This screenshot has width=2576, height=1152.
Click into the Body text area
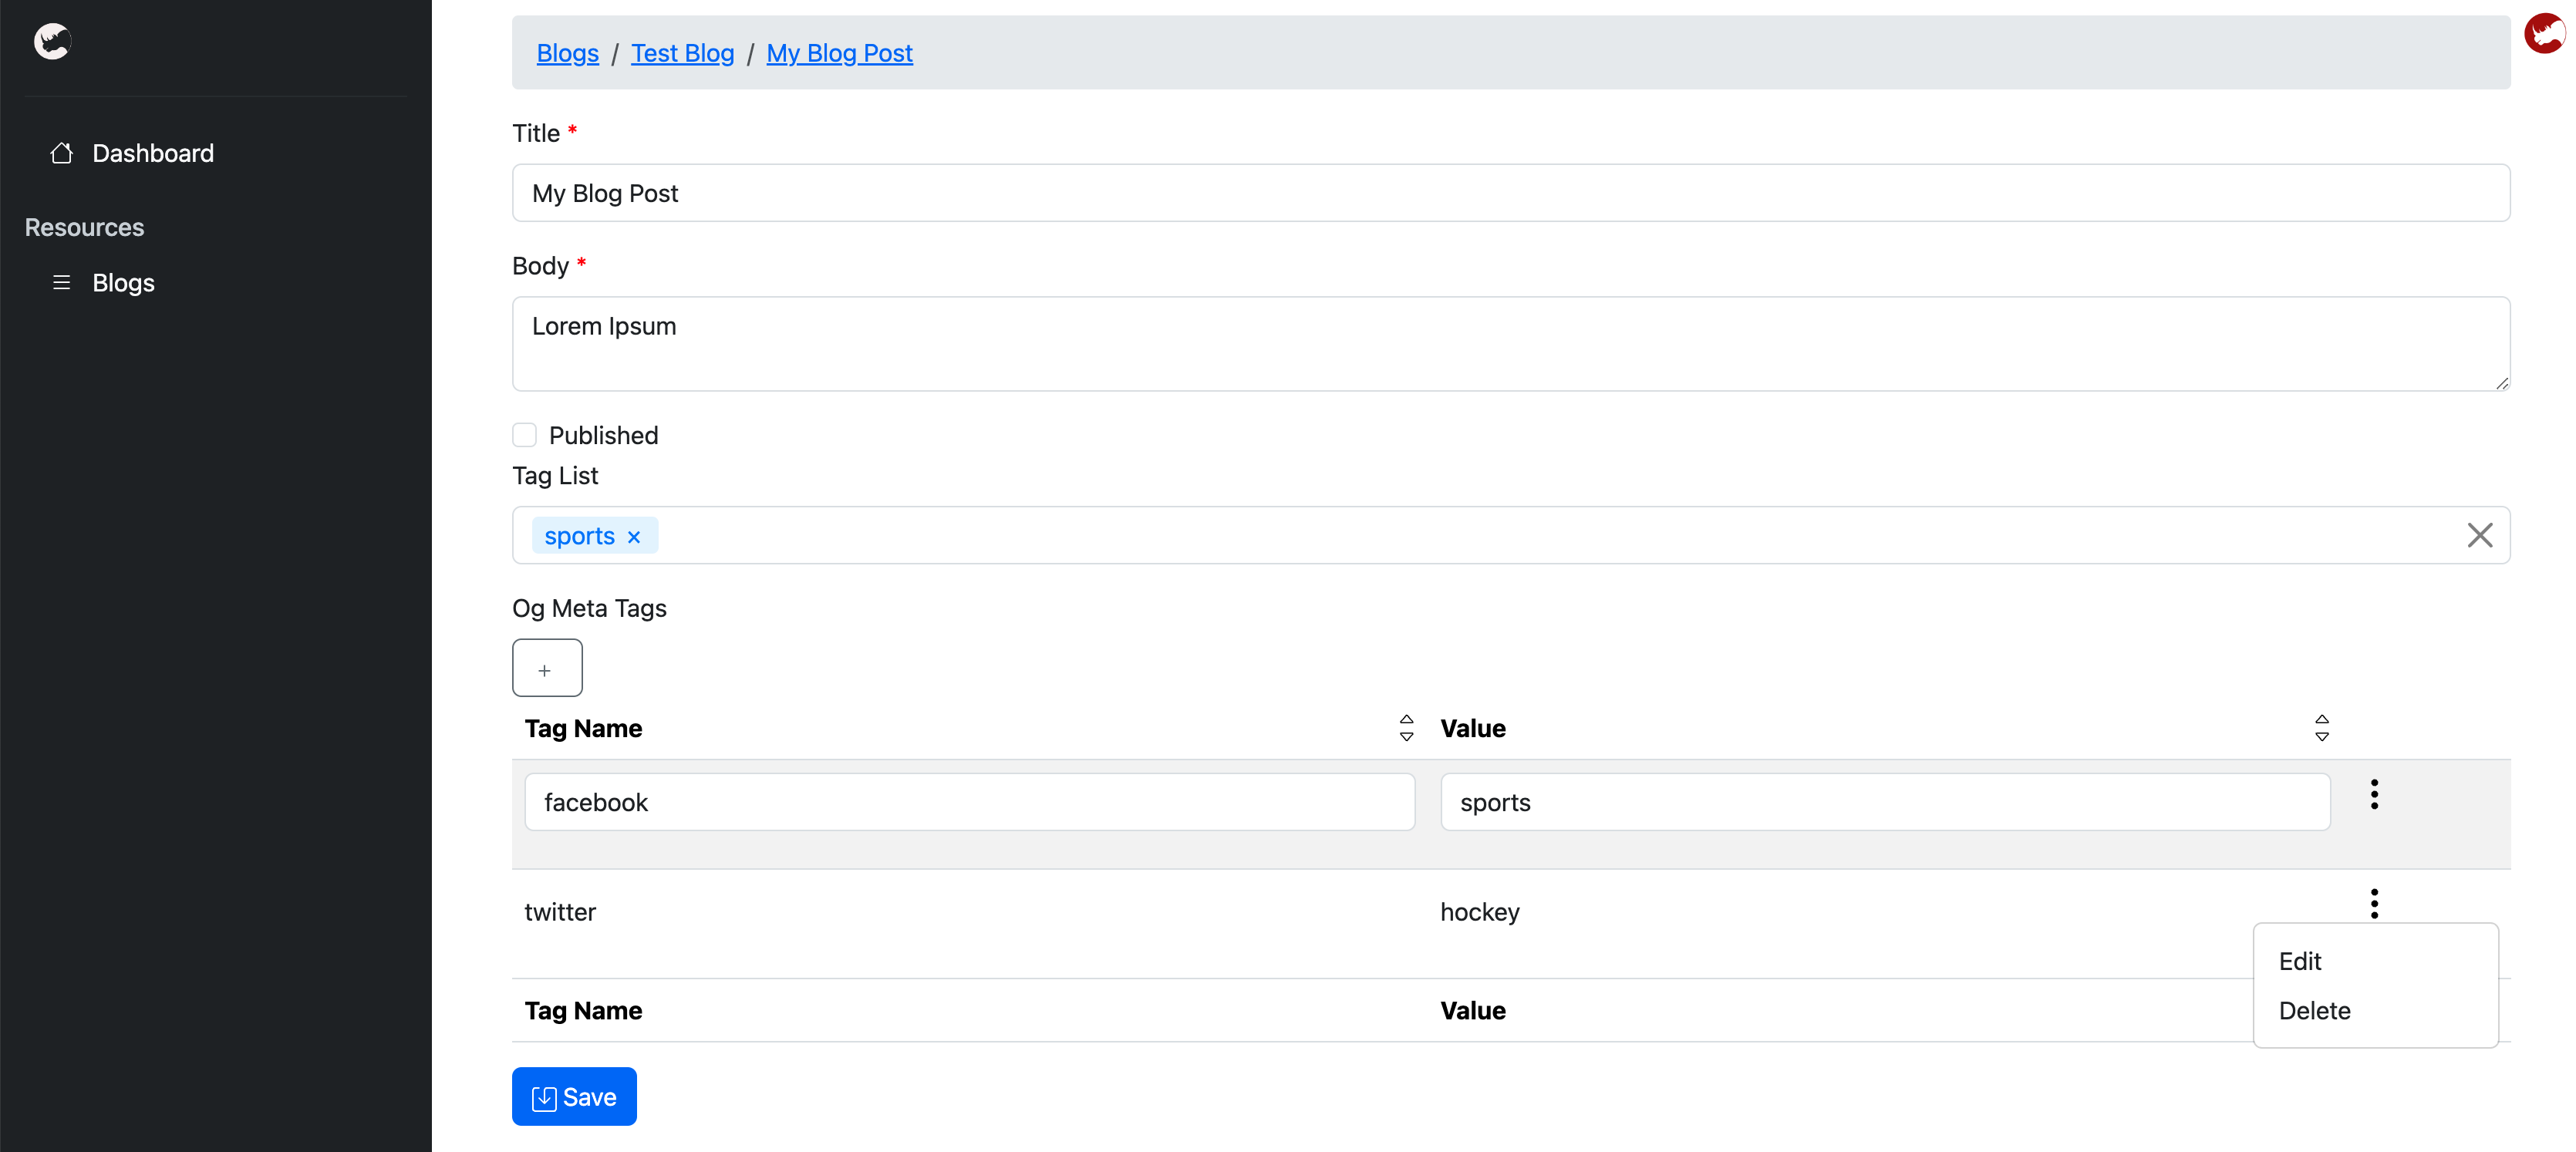pyautogui.click(x=1511, y=344)
